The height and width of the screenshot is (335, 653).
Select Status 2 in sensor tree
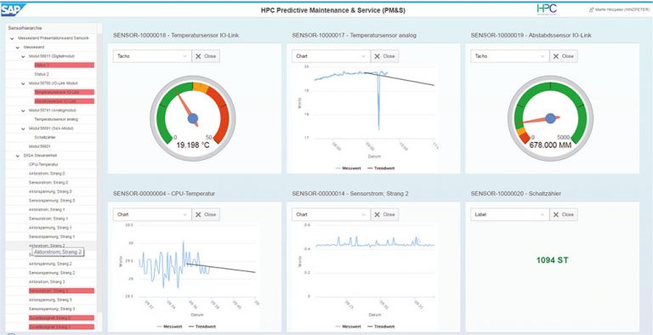tap(42, 74)
